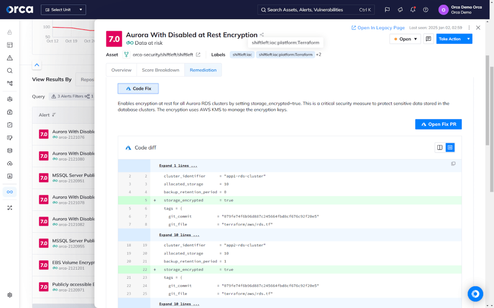The height and width of the screenshot is (308, 494).
Task: Collapse the chart section with chevron
Action: coord(37,65)
